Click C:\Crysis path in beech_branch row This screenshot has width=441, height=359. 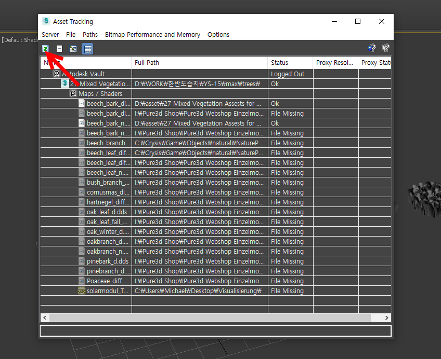click(x=199, y=143)
